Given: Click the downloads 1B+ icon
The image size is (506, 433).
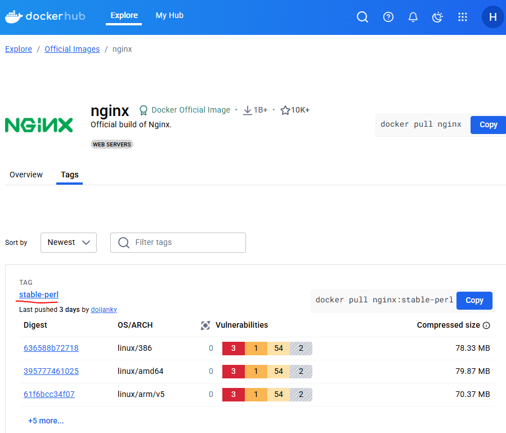Looking at the screenshot, I should tap(247, 110).
